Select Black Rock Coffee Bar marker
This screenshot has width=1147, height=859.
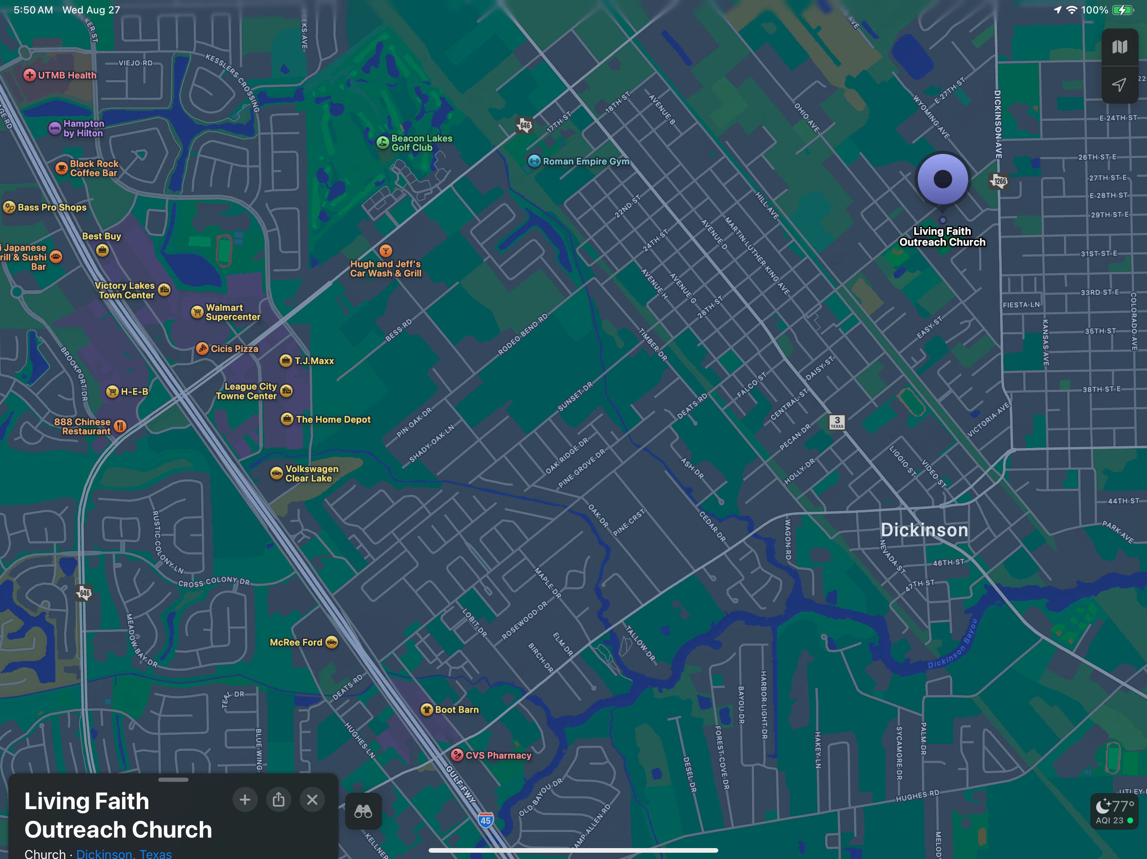(61, 168)
